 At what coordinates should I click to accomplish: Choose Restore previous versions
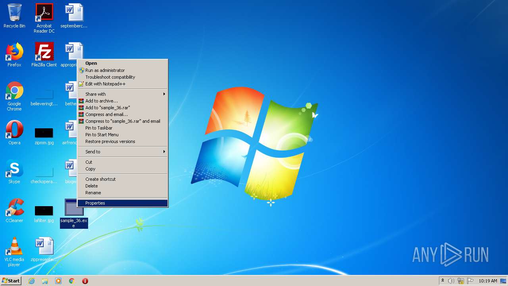(123, 141)
